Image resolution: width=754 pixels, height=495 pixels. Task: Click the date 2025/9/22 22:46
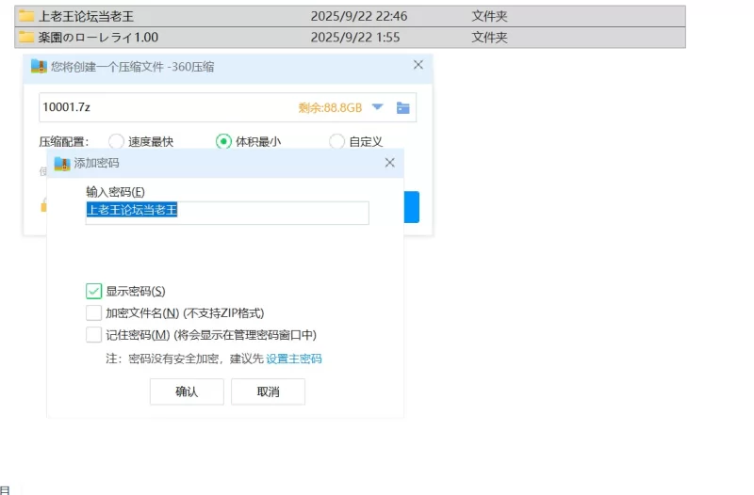pos(359,16)
